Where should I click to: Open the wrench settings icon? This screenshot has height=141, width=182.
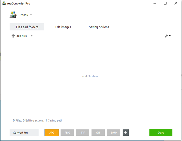166,36
